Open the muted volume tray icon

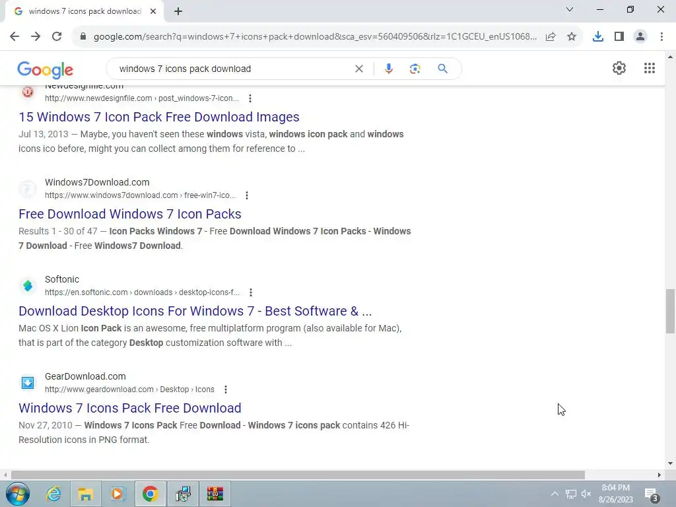coord(586,494)
